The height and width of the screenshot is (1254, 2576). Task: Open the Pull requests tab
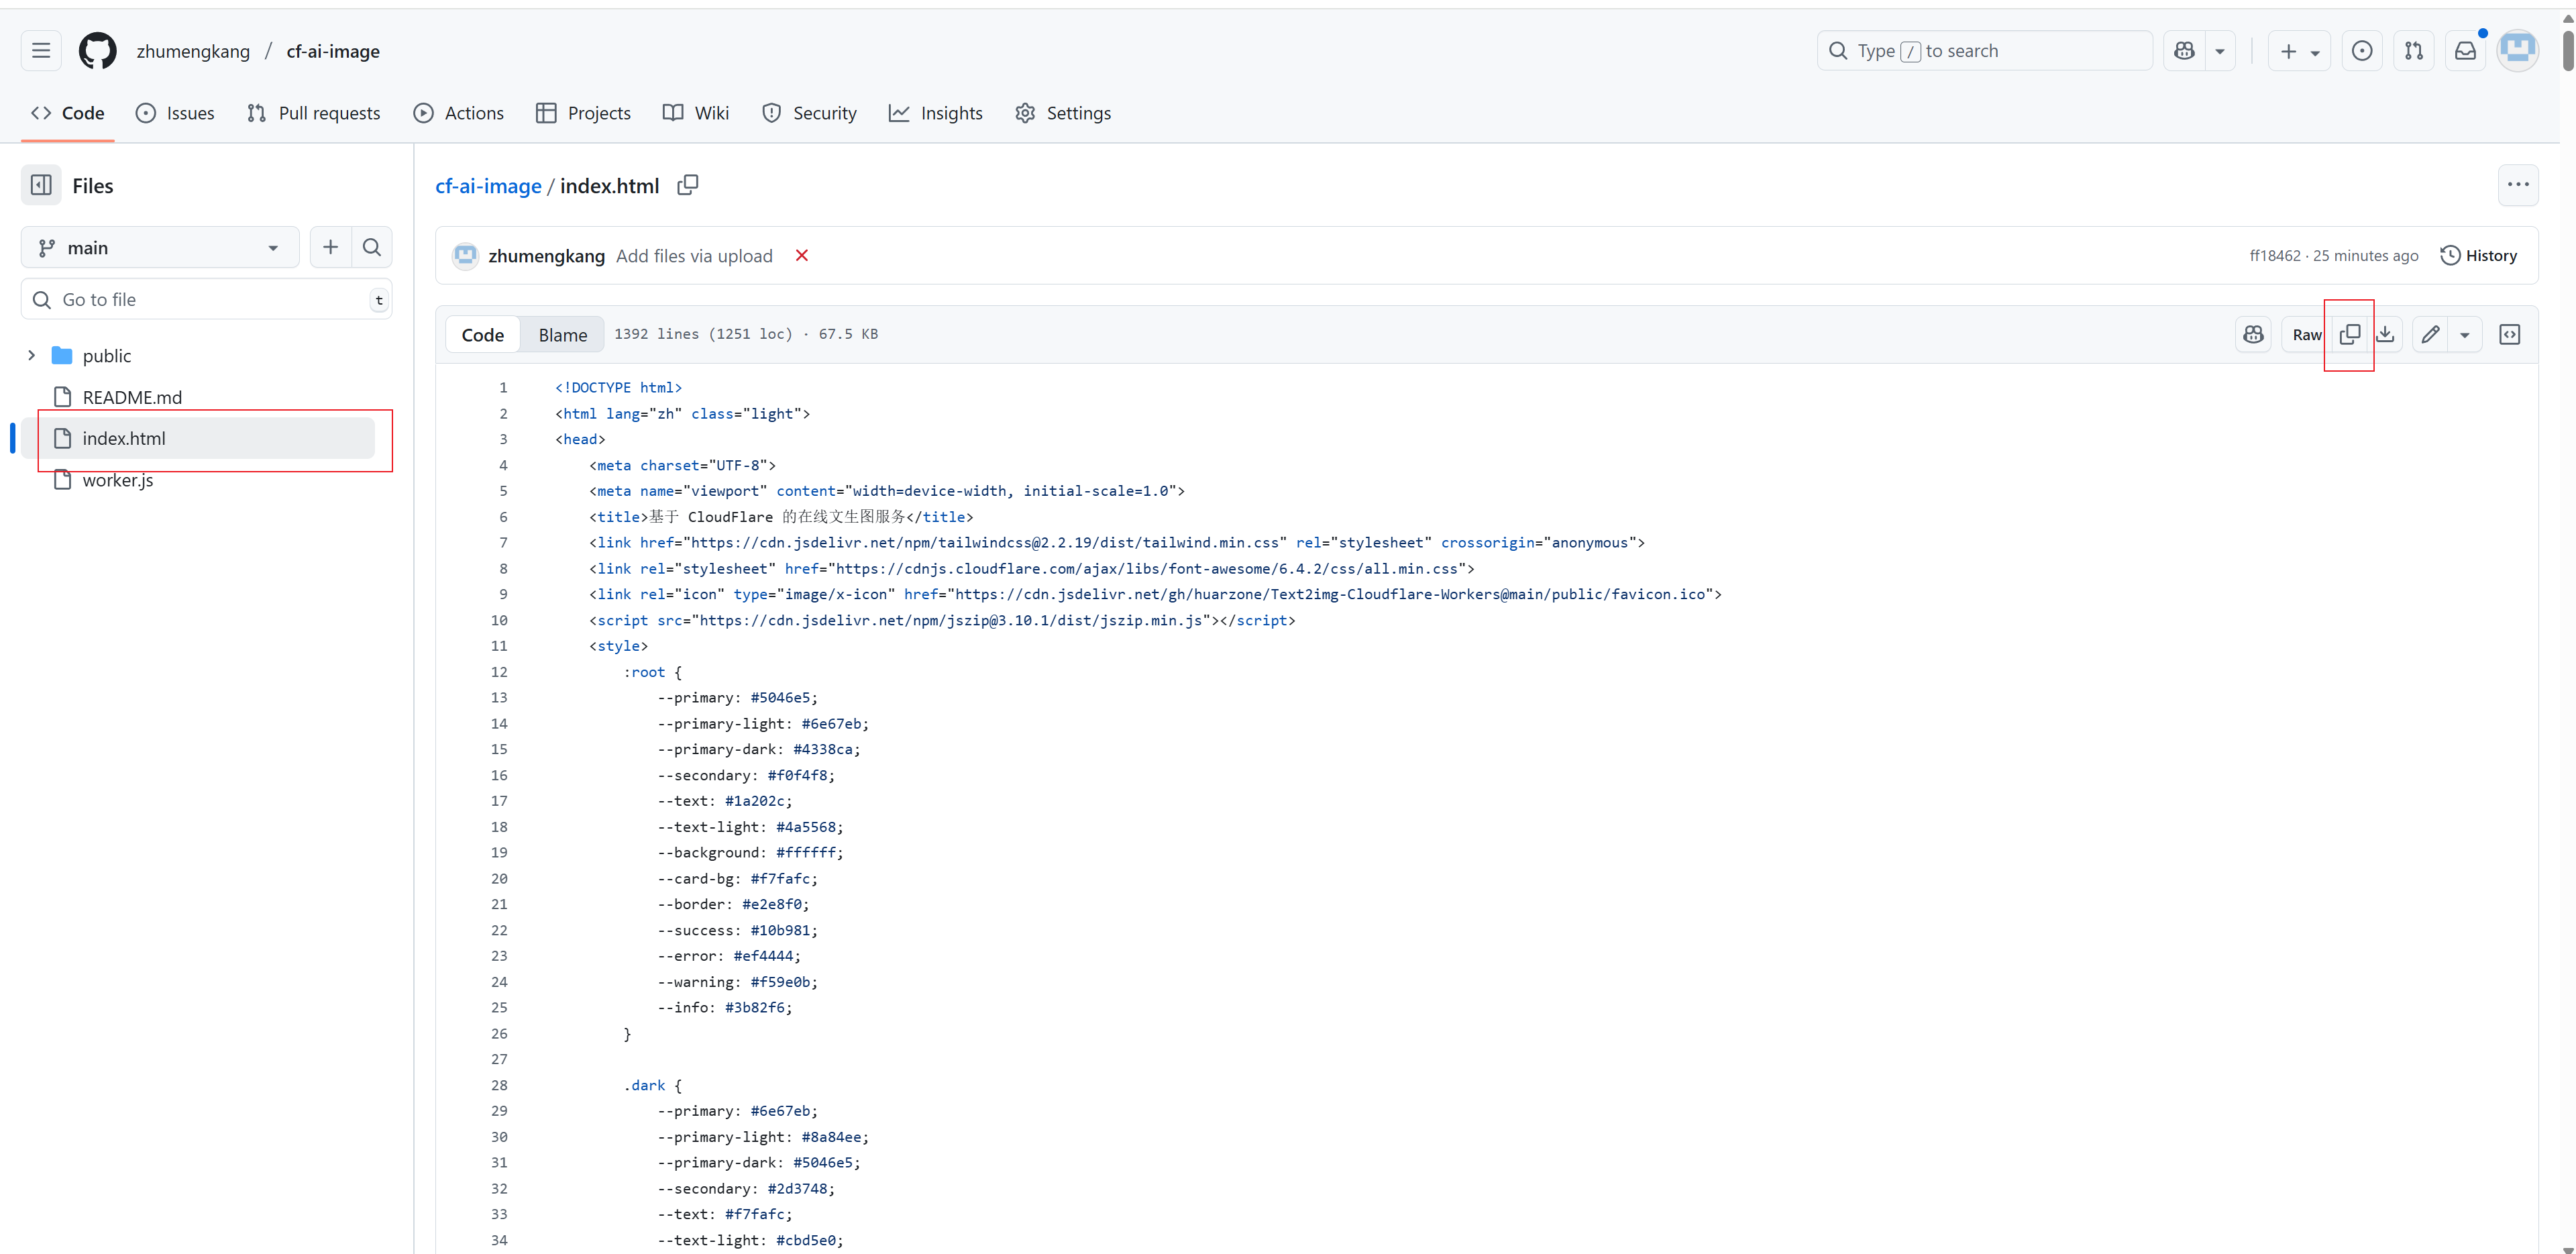pos(313,113)
